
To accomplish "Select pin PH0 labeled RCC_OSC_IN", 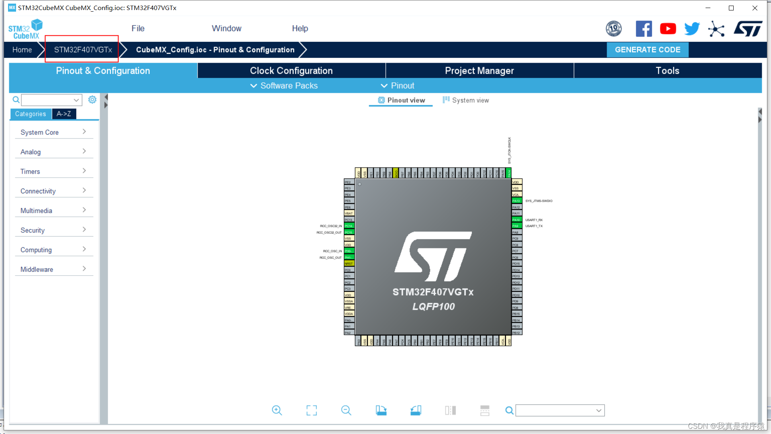I will [349, 251].
